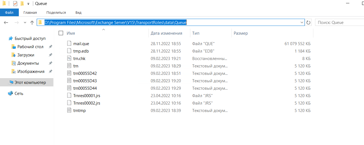The image size is (364, 145).
Task: Open the Quick access star icon
Action: 11,39
